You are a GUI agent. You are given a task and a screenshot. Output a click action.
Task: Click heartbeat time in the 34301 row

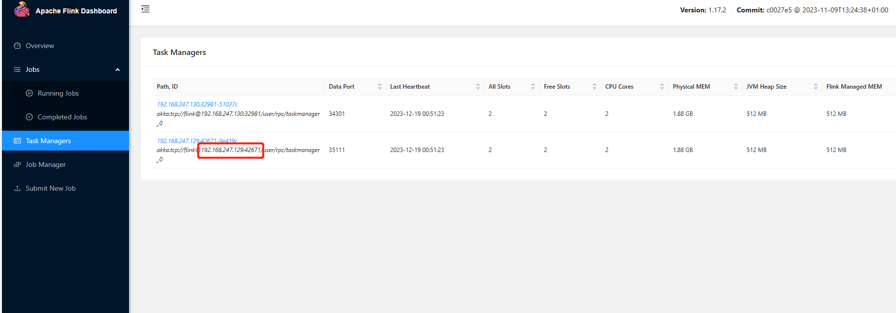pos(417,114)
